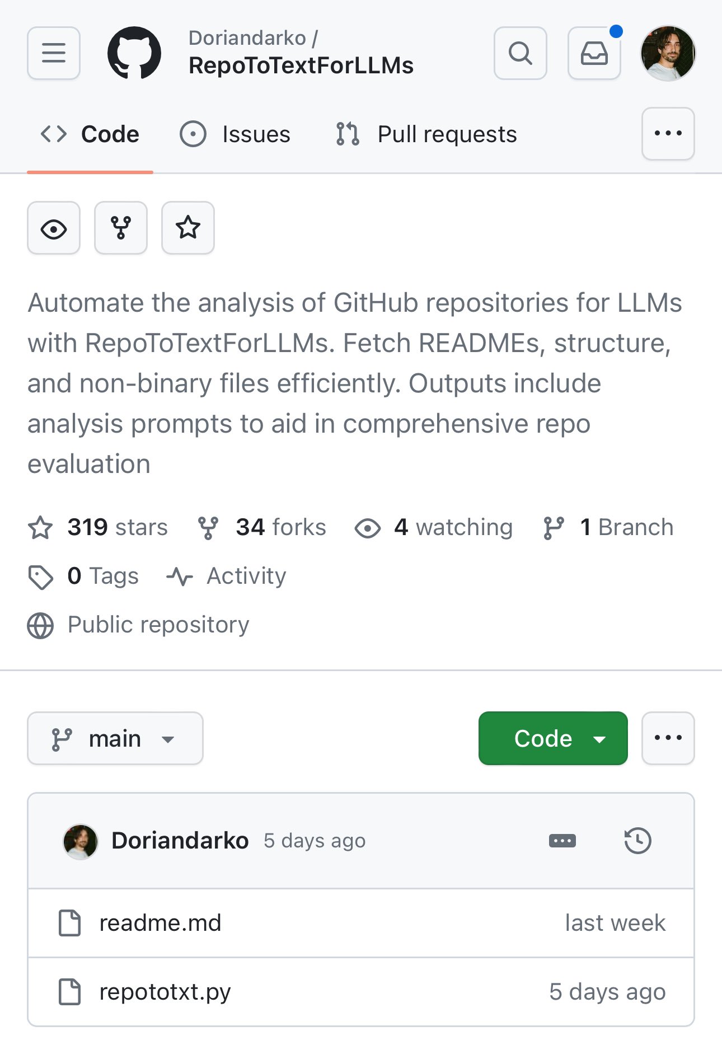Open the user profile avatar menu
Image resolution: width=722 pixels, height=1045 pixels.
(x=668, y=53)
